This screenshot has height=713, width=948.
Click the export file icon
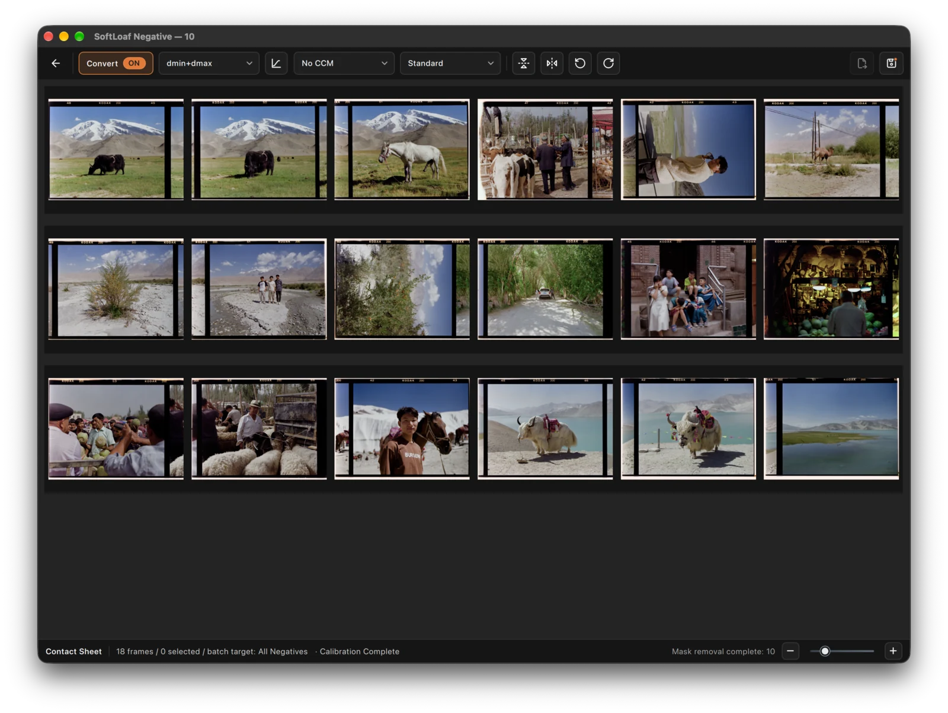[862, 63]
